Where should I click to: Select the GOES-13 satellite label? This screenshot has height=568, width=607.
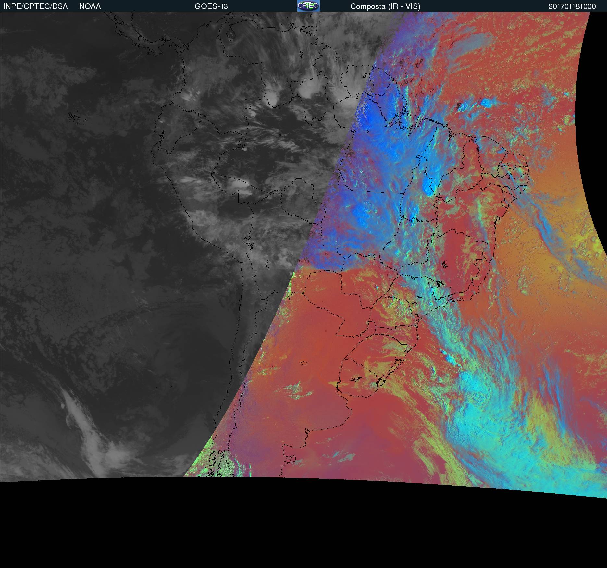click(x=211, y=6)
